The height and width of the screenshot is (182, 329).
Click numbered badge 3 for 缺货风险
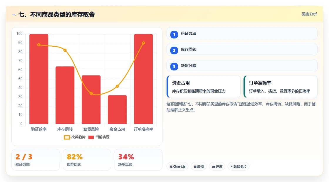click(174, 67)
